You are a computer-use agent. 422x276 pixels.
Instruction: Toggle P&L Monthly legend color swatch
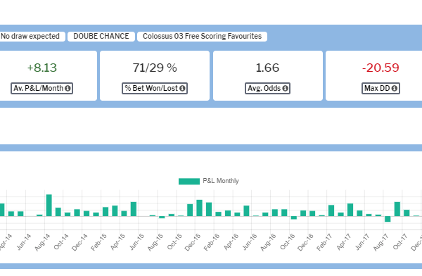(189, 182)
